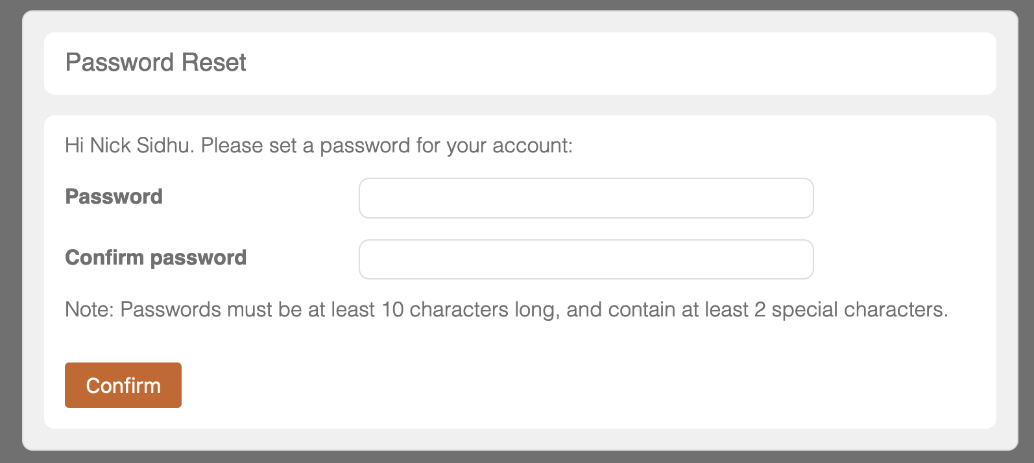Focus the Confirm password input field

coord(586,259)
